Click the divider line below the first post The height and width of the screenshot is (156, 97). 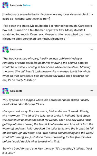pyautogui.click(x=48, y=43)
